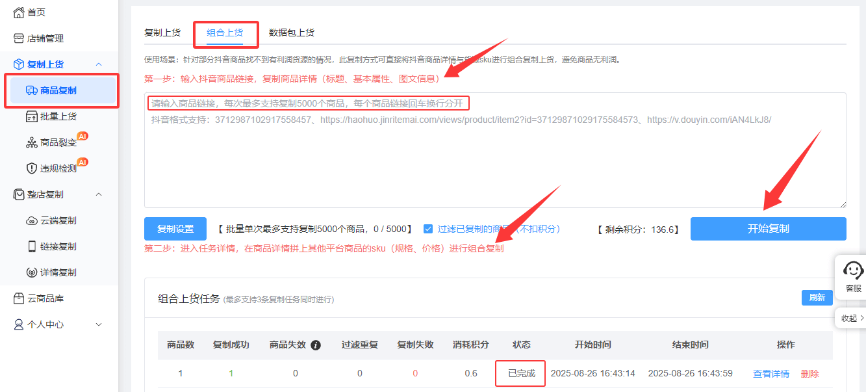Click the phone icon for 链接复制
866x392 pixels.
point(32,246)
